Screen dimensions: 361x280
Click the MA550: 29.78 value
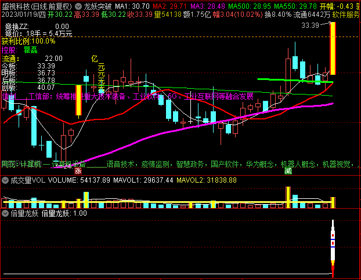(x=295, y=6)
